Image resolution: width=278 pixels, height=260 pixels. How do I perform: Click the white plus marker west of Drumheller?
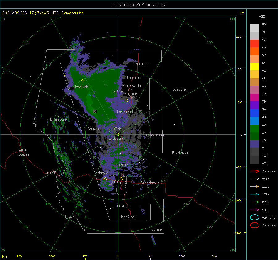[x=175, y=124]
